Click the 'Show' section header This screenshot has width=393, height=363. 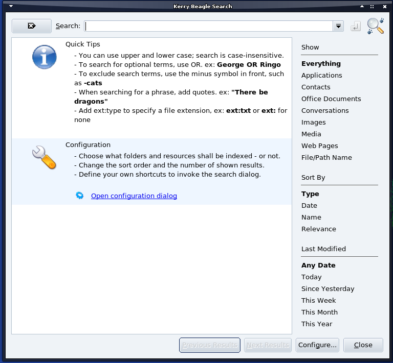coord(310,47)
